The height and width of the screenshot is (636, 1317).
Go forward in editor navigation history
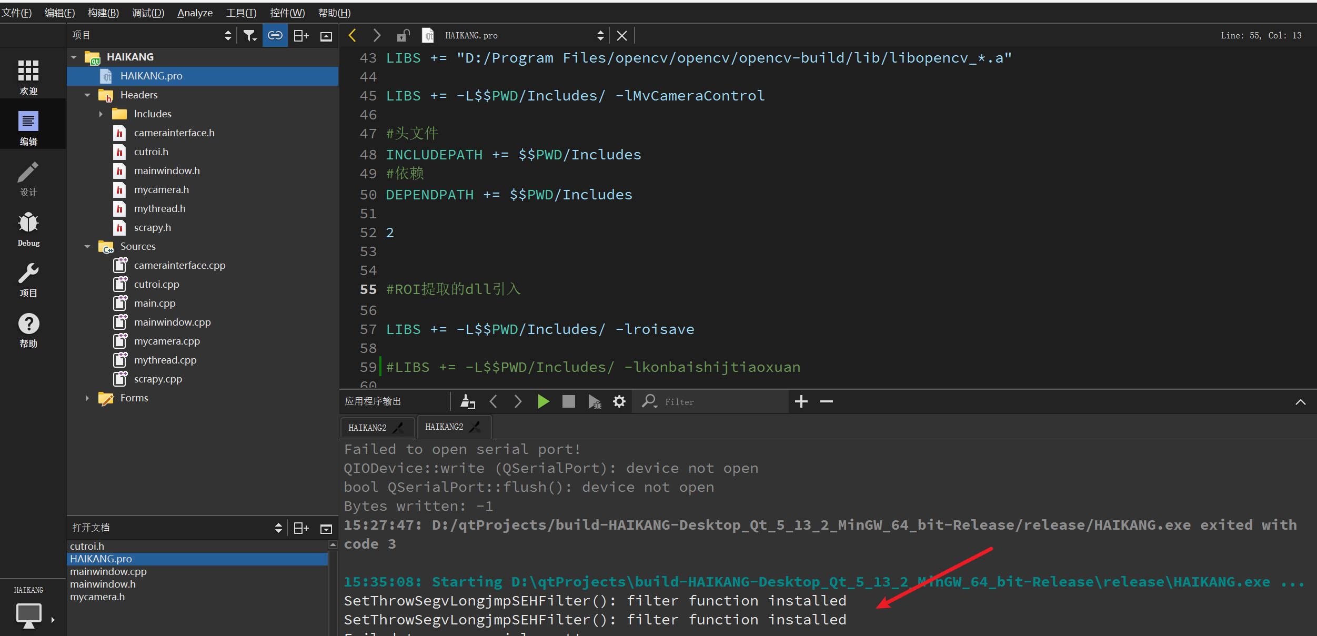click(377, 35)
